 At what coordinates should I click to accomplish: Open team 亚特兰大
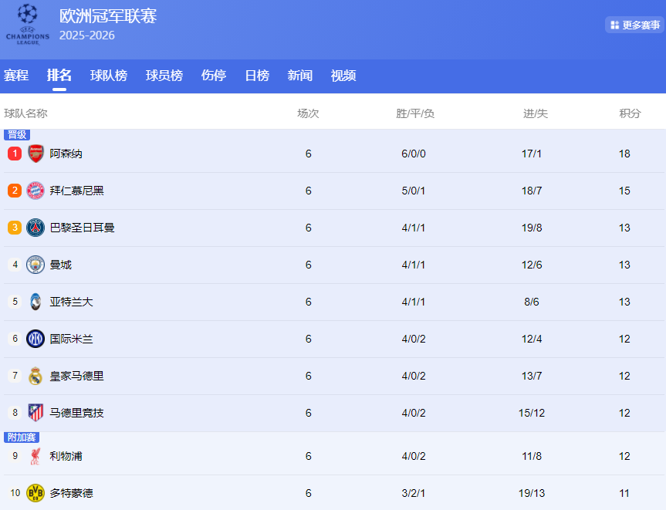point(71,302)
